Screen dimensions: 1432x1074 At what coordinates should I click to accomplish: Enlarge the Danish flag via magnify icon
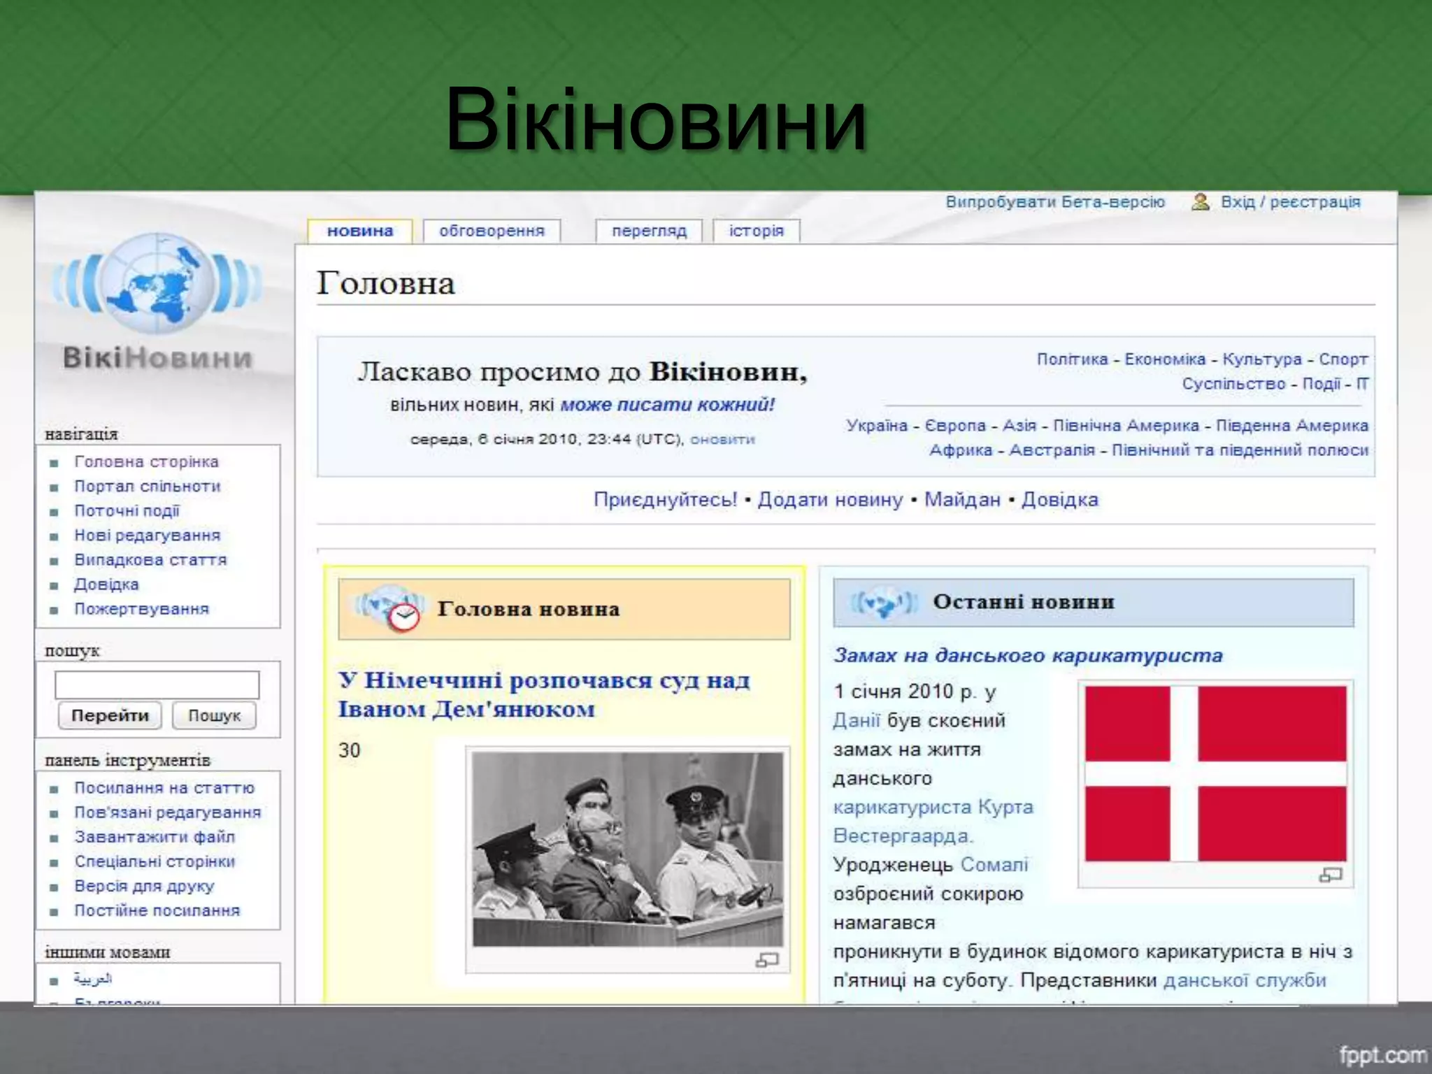click(1330, 875)
